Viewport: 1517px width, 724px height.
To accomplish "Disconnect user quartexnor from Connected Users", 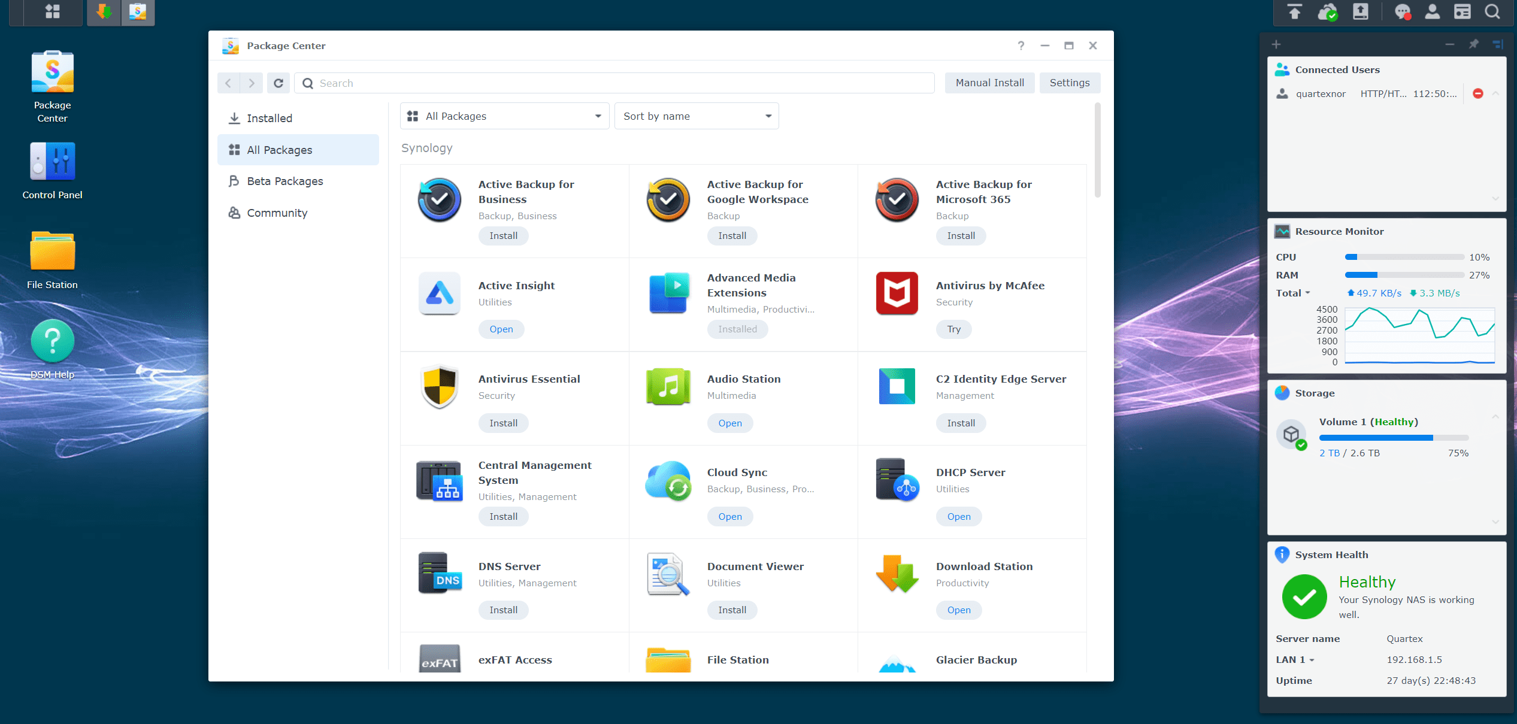I will click(x=1477, y=93).
